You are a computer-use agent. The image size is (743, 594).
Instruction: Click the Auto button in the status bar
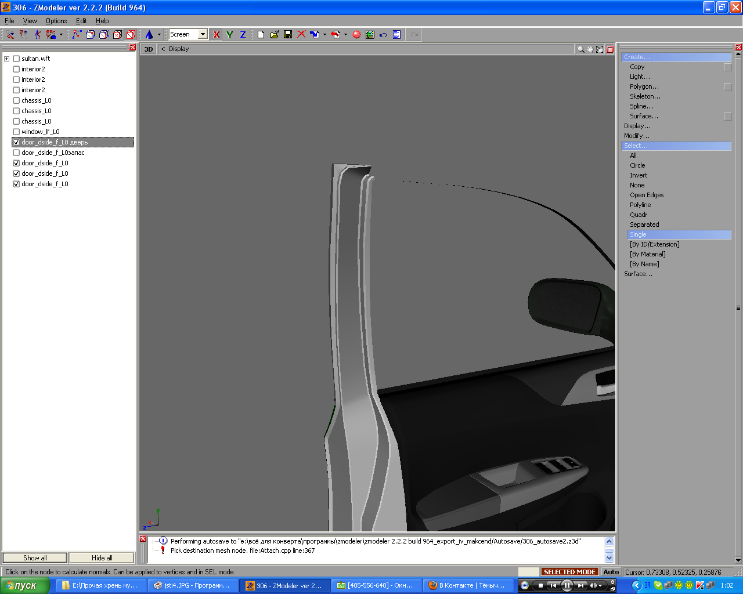tap(611, 572)
